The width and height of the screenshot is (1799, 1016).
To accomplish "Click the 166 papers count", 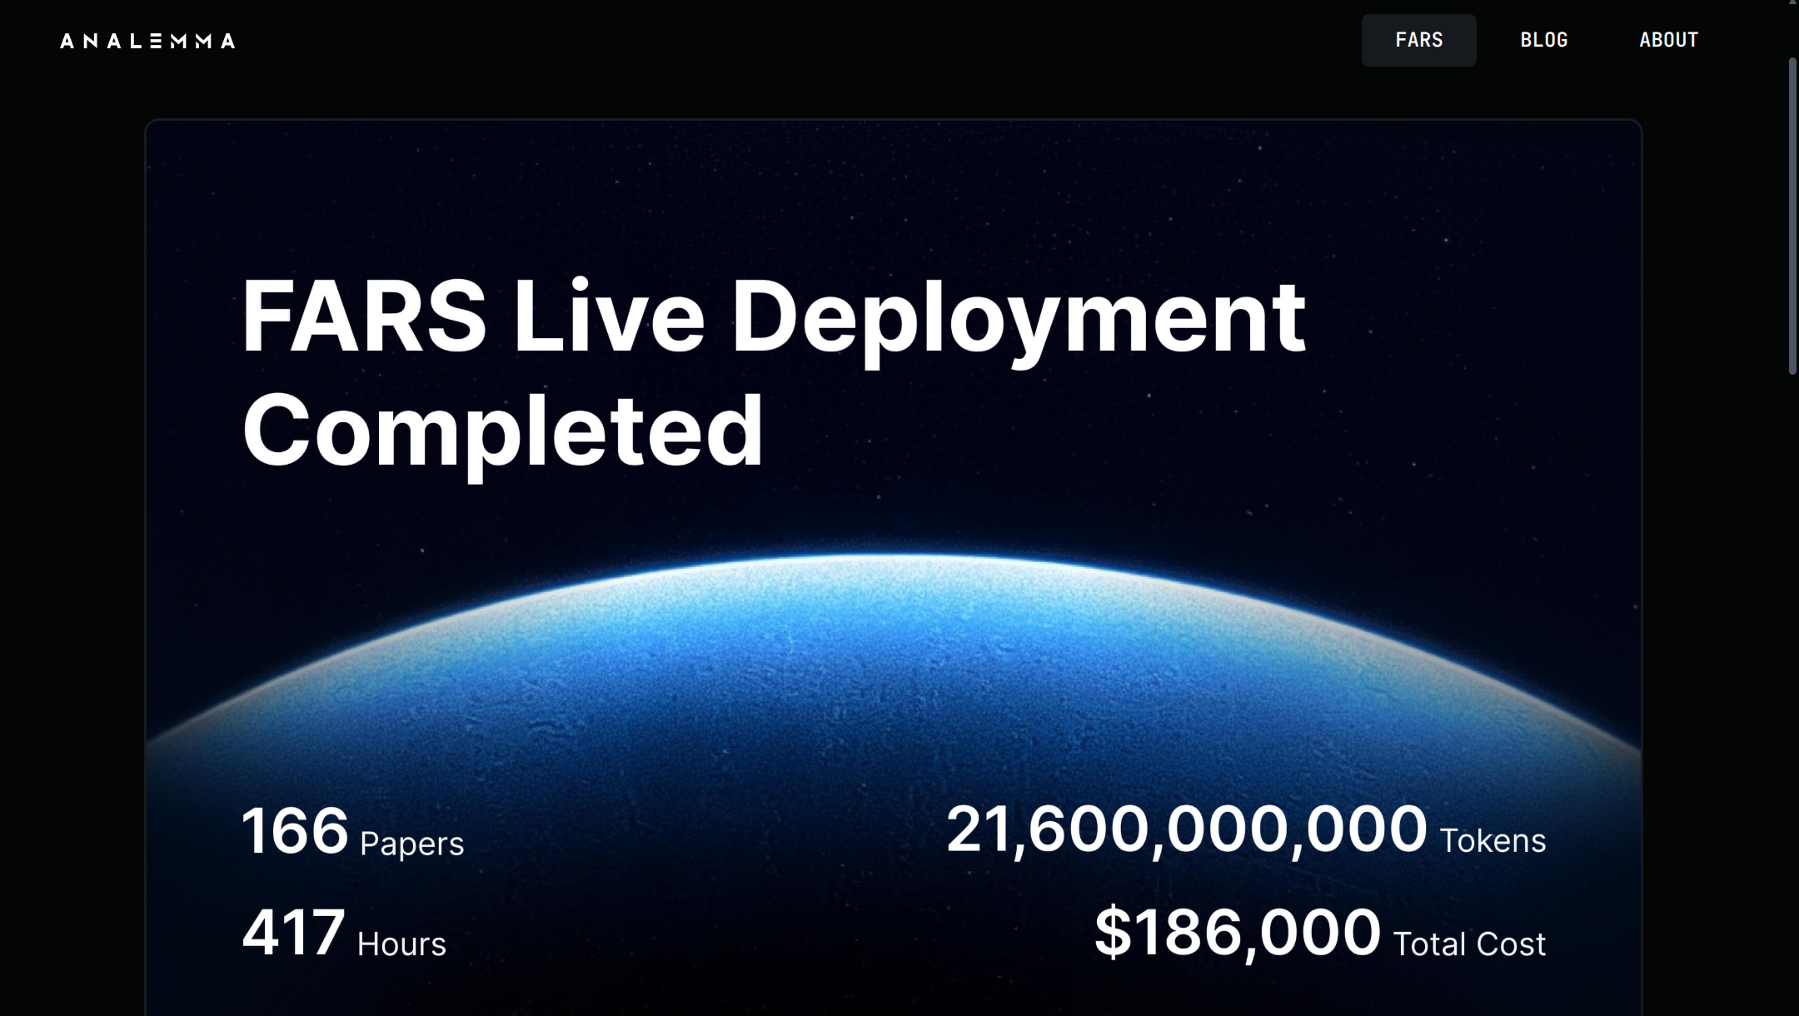I will [x=294, y=831].
